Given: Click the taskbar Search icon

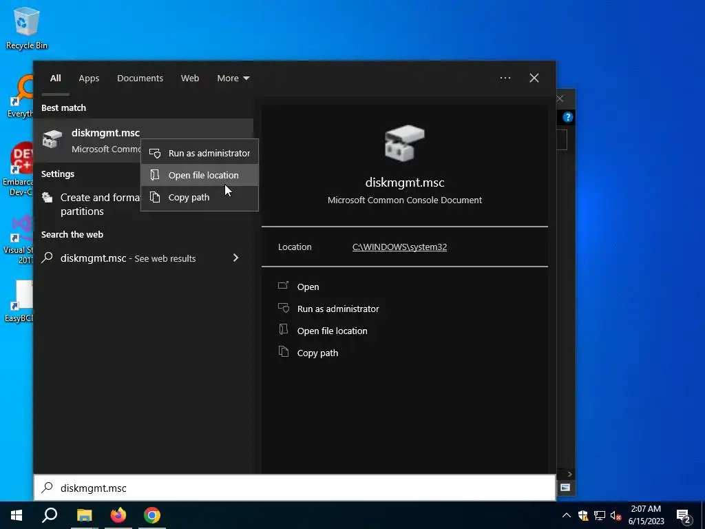Looking at the screenshot, I should pyautogui.click(x=50, y=515).
